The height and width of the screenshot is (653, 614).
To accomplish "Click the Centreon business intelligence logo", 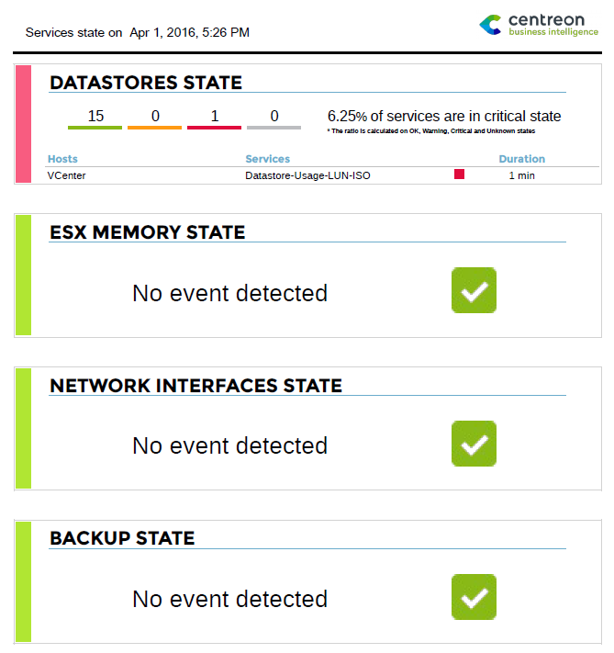I will click(539, 25).
